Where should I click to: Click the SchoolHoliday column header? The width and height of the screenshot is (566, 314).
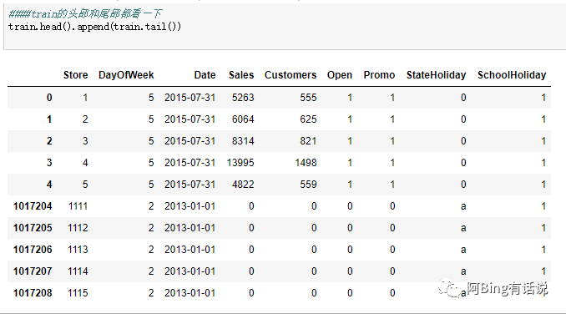512,75
